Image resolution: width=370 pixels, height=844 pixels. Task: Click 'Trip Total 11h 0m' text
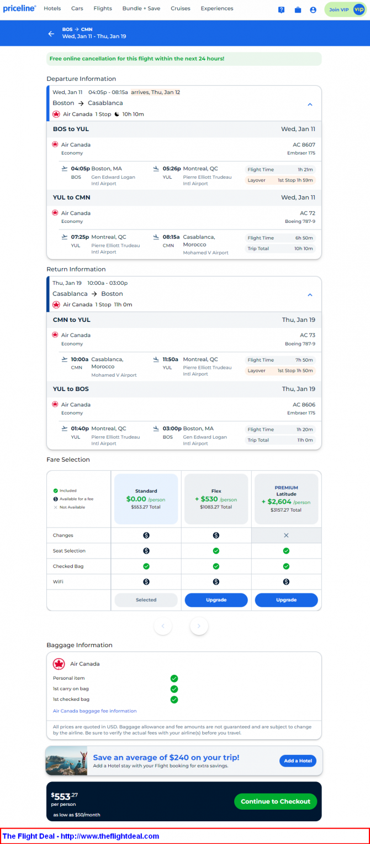281,440
